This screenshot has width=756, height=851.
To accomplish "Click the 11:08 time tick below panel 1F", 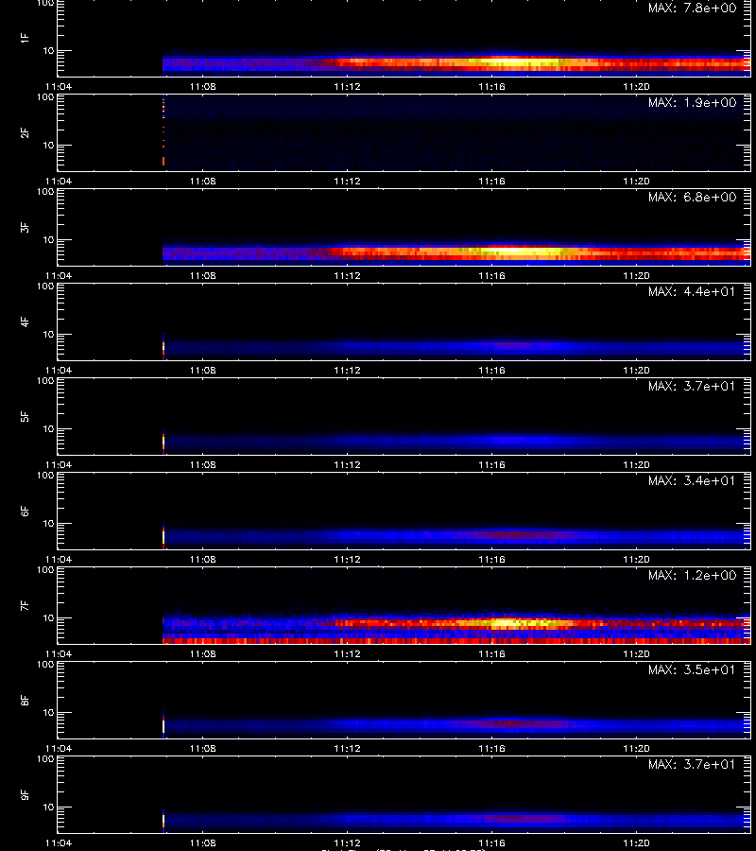I will pyautogui.click(x=203, y=86).
